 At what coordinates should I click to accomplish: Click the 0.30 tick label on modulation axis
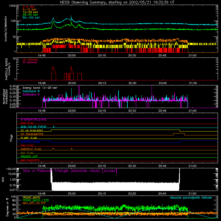pyautogui.click(x=13, y=86)
